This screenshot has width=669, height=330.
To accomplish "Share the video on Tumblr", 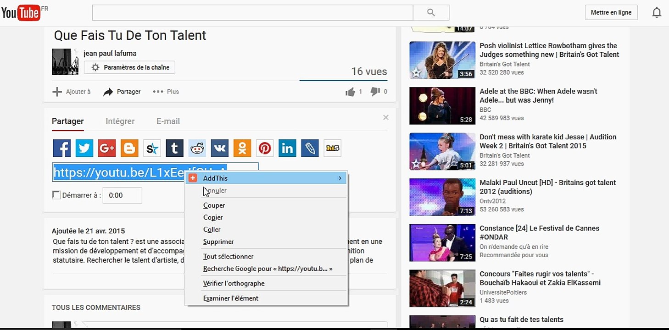I will pyautogui.click(x=174, y=148).
